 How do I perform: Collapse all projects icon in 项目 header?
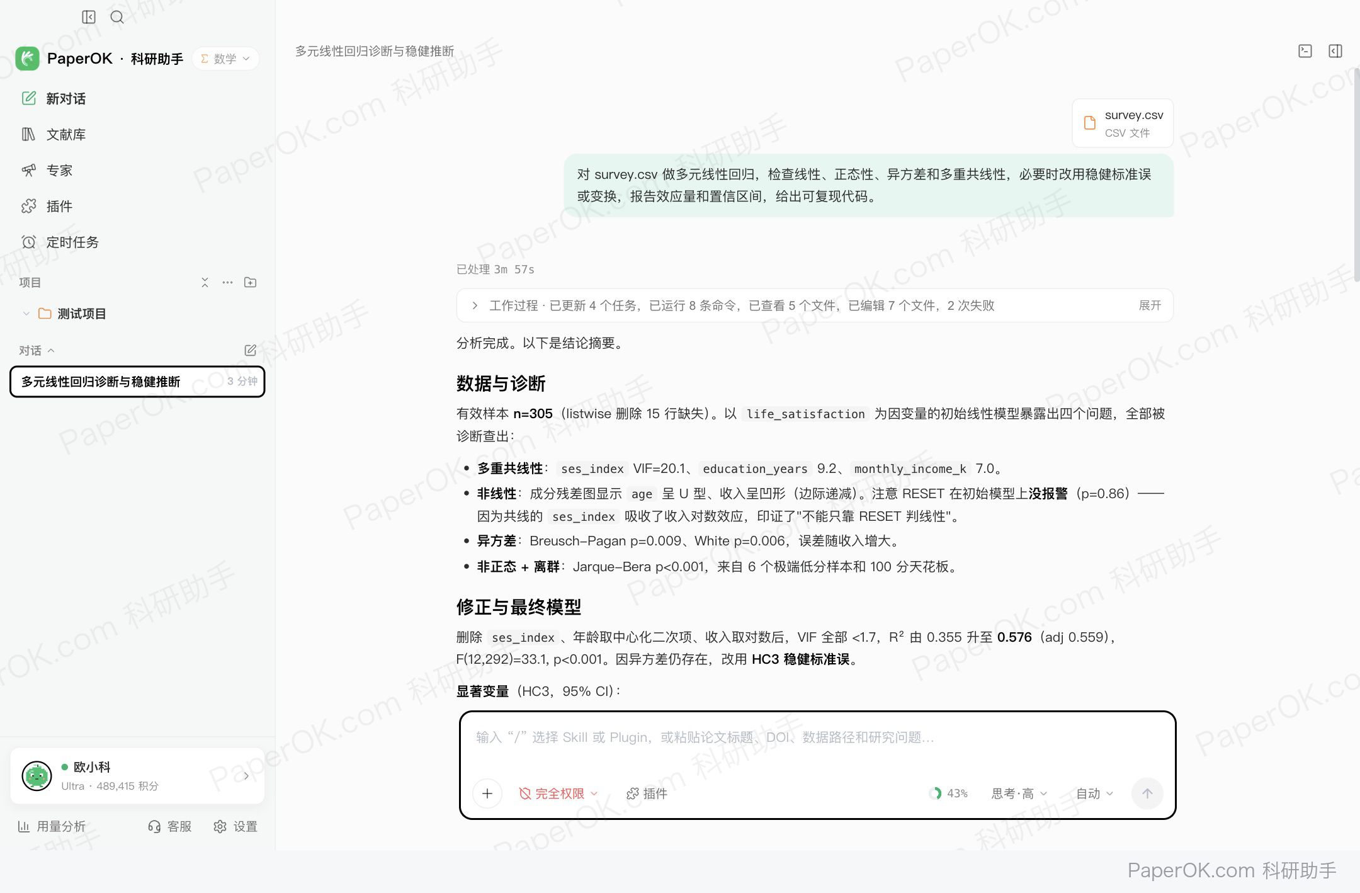[205, 282]
